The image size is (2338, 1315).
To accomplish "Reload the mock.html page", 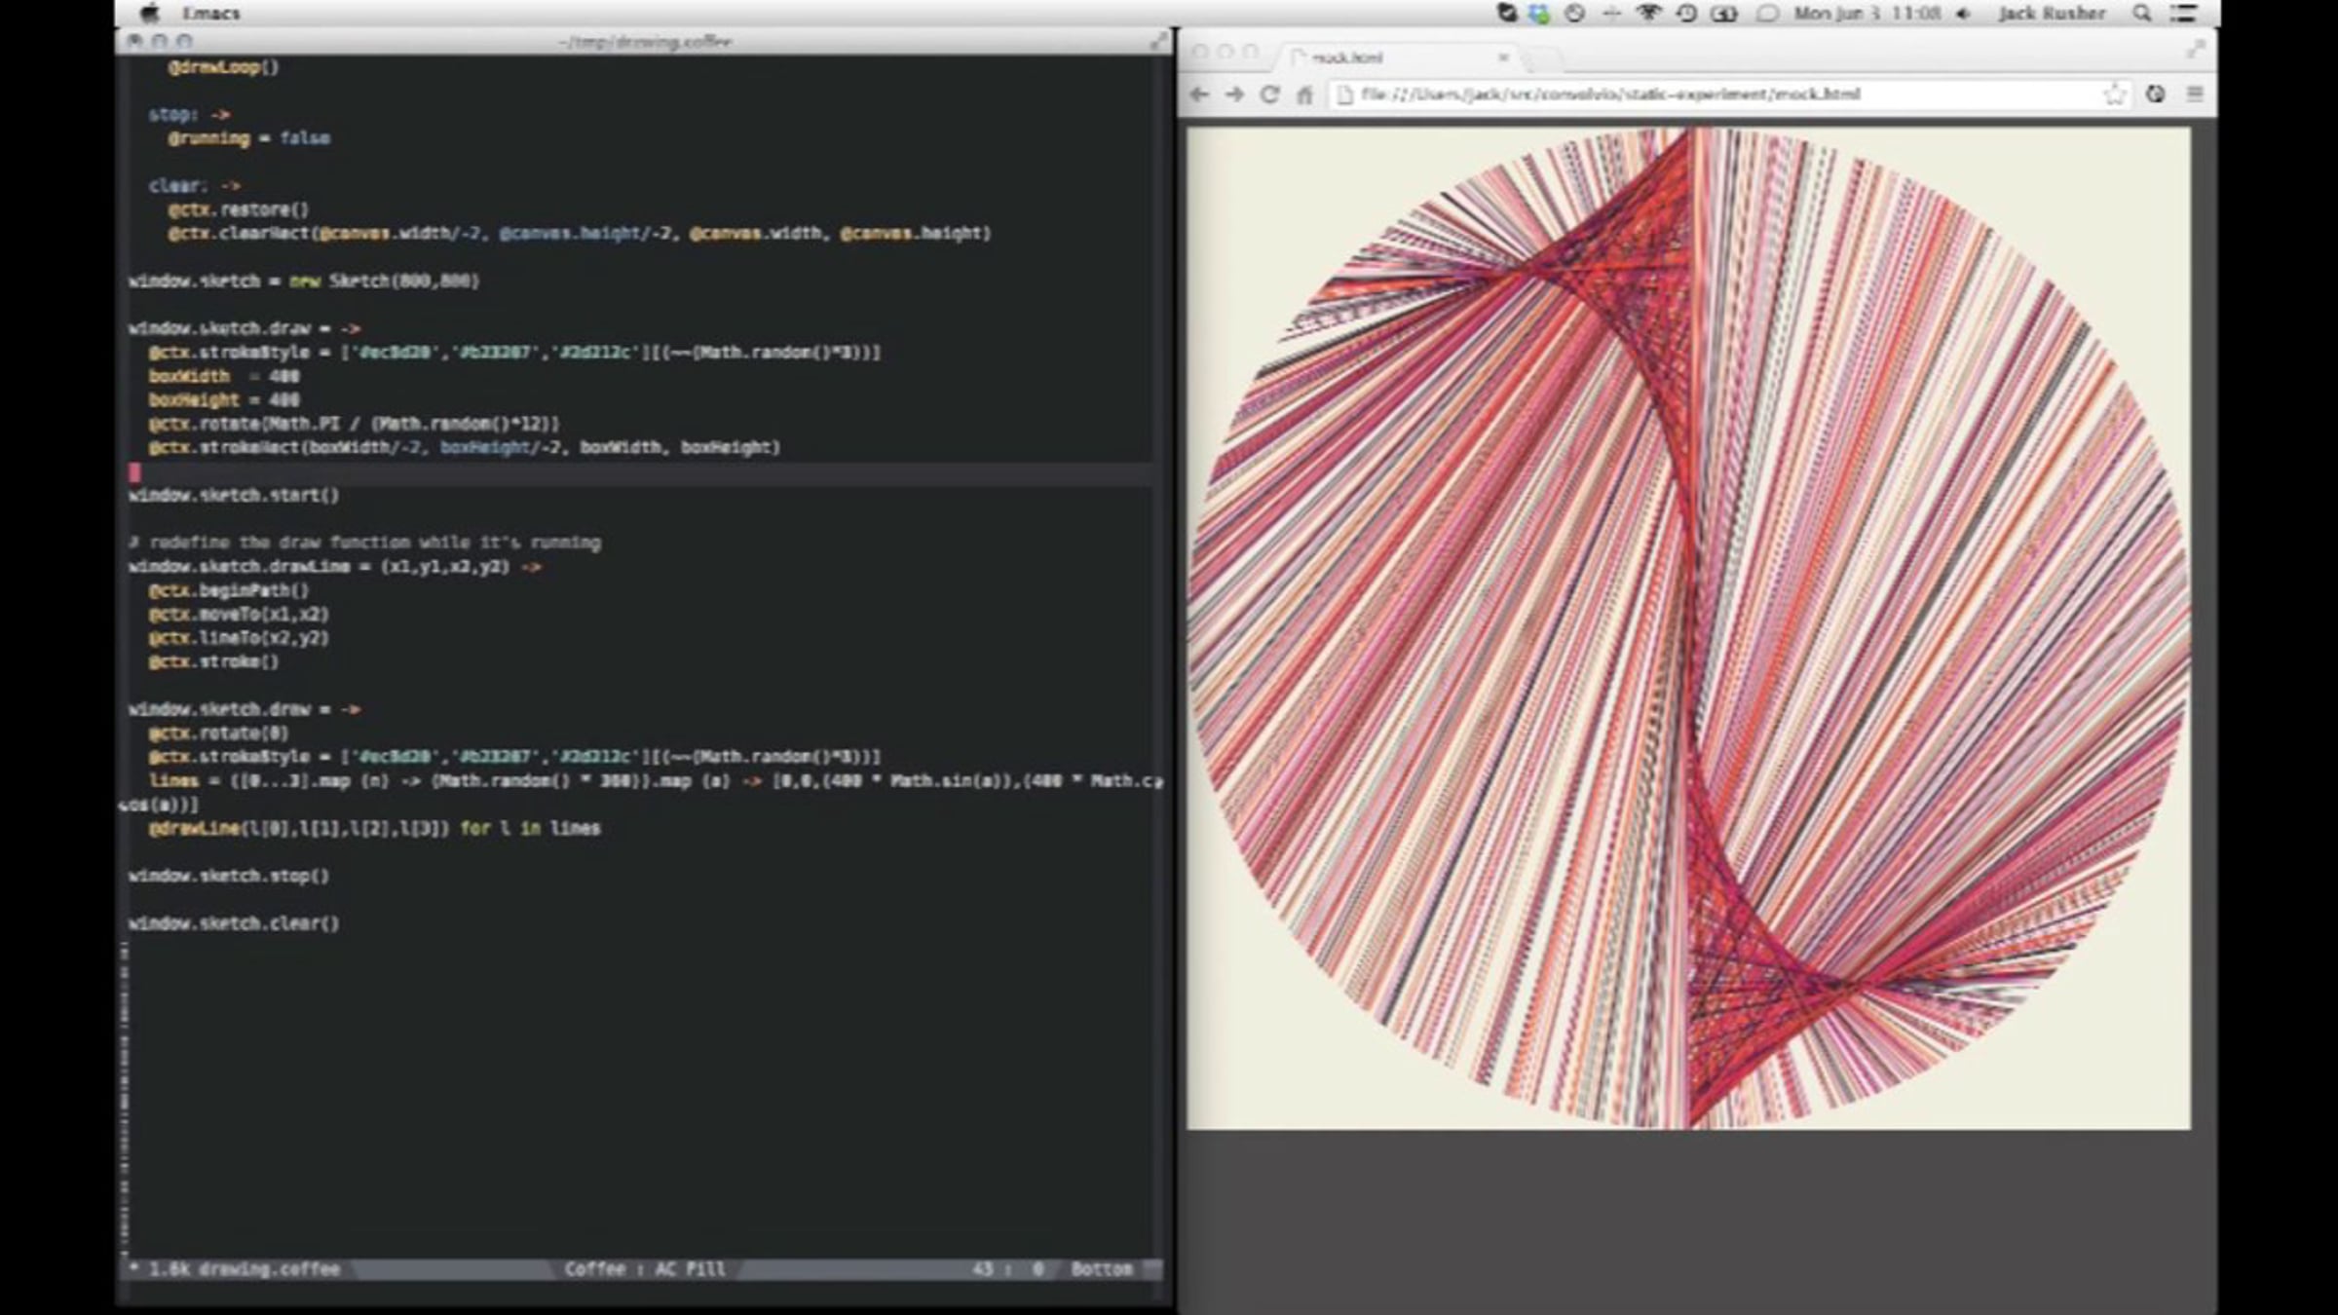I will click(1269, 94).
